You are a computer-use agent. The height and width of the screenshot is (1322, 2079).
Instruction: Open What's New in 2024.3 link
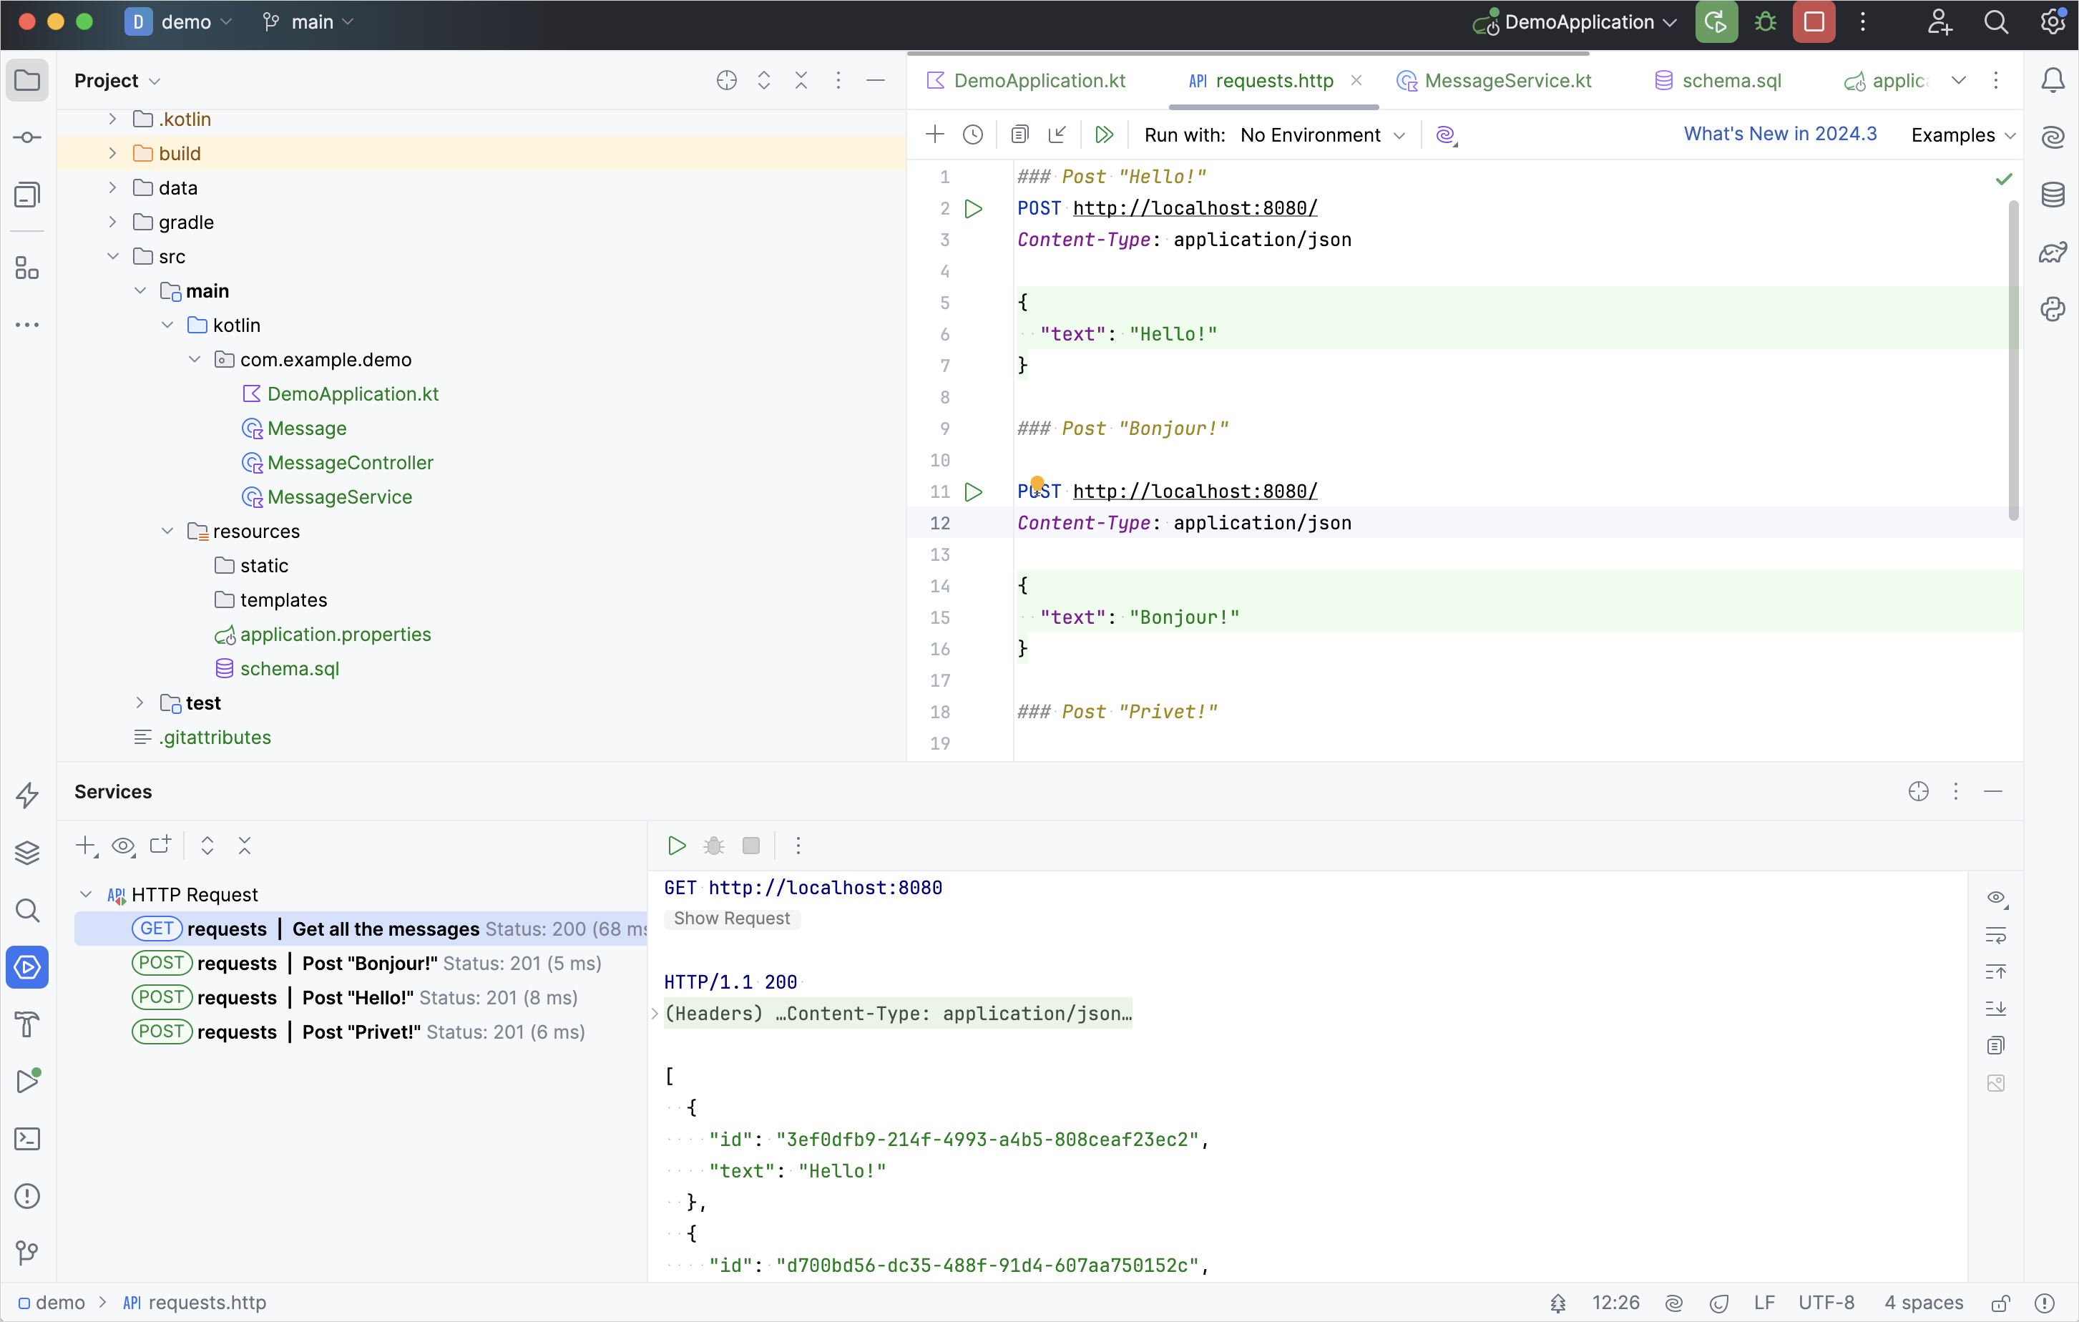[x=1779, y=134]
